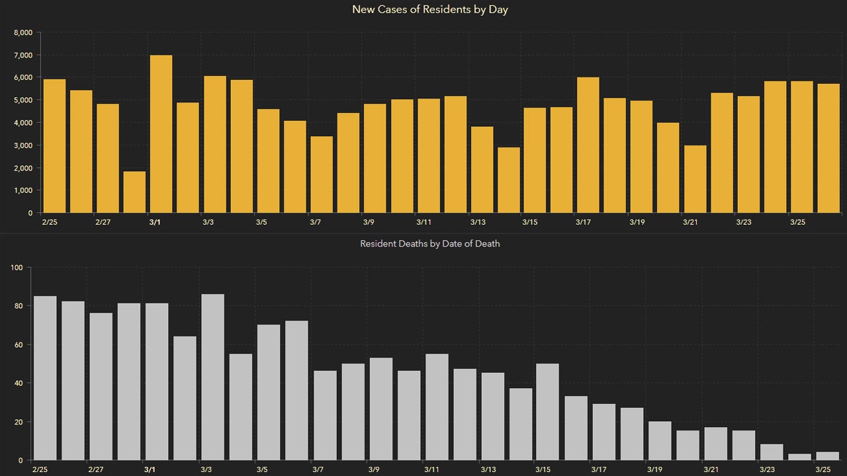Click the 8,000 y-axis label on cases chart
This screenshot has height=476, width=847.
pos(22,32)
